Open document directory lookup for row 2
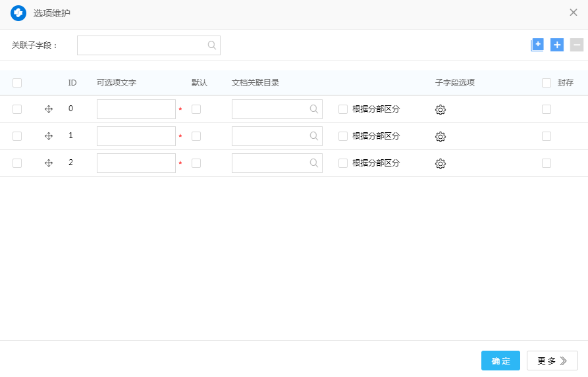Image resolution: width=588 pixels, height=377 pixels. pyautogui.click(x=314, y=163)
